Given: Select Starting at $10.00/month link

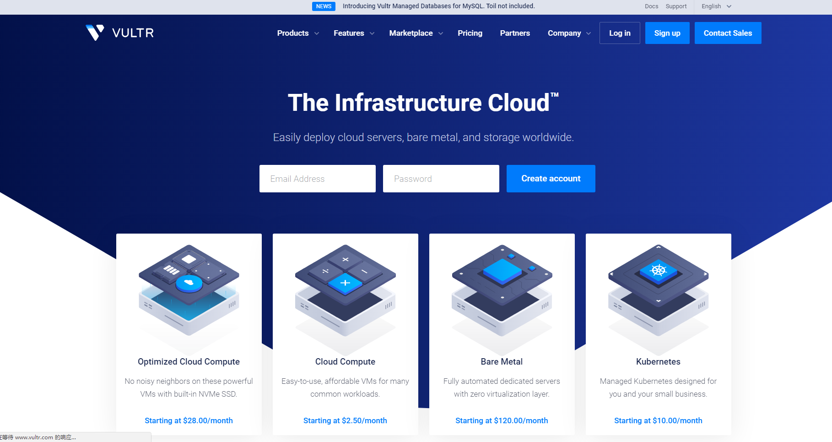Looking at the screenshot, I should click(658, 420).
